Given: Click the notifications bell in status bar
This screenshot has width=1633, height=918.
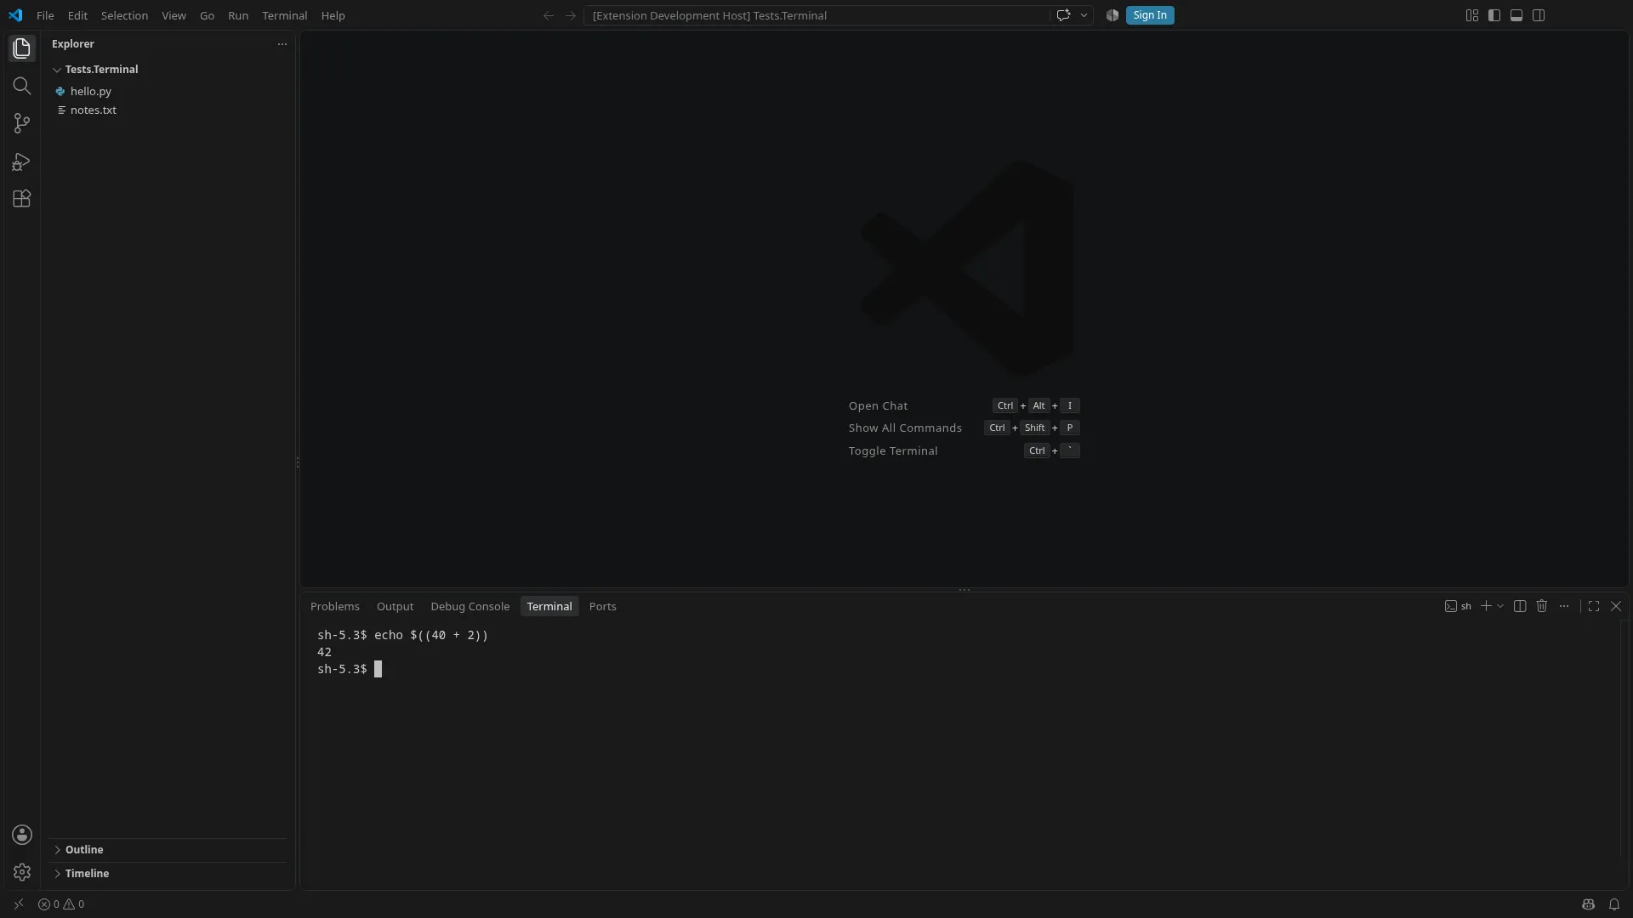Looking at the screenshot, I should 1613,904.
